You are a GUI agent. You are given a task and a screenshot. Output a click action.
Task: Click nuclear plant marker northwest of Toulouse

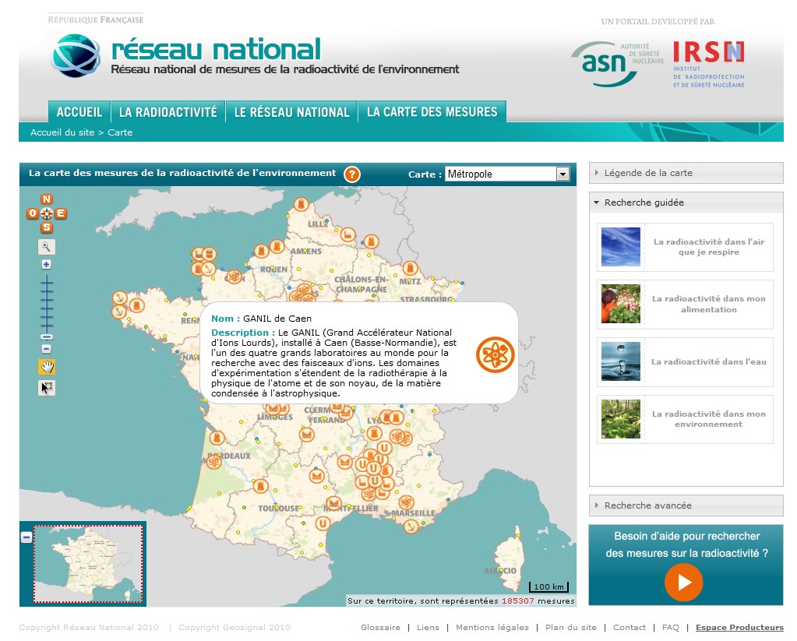coord(260,487)
